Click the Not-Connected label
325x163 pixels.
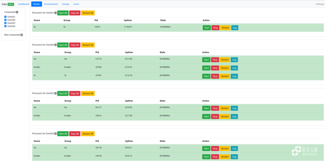click(12, 35)
